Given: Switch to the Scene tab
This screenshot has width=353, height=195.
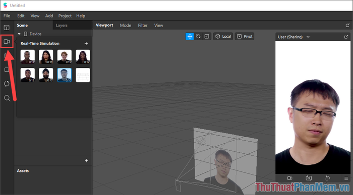Looking at the screenshot, I should (x=22, y=25).
